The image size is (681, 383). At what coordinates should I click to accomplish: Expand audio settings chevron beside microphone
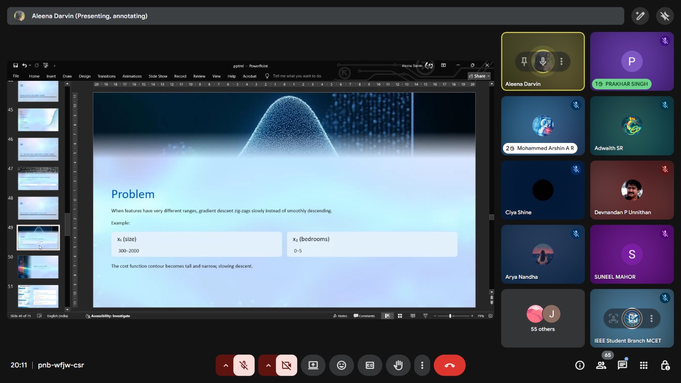(226, 365)
